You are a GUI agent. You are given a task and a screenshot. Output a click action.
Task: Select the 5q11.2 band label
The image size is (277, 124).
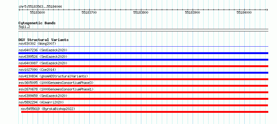coord(24,27)
